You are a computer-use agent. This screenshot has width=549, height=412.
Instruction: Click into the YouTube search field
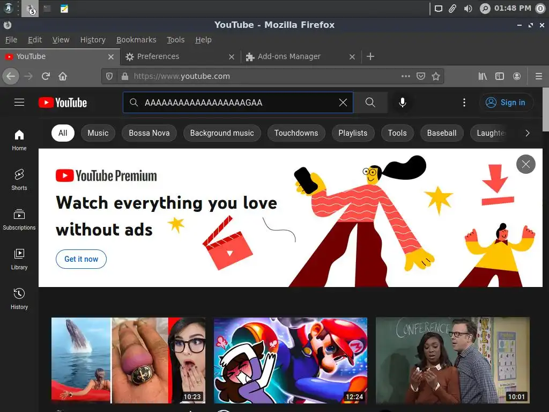[x=238, y=102]
